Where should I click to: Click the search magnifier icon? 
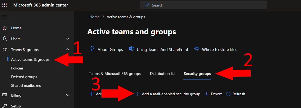tap(147, 5)
